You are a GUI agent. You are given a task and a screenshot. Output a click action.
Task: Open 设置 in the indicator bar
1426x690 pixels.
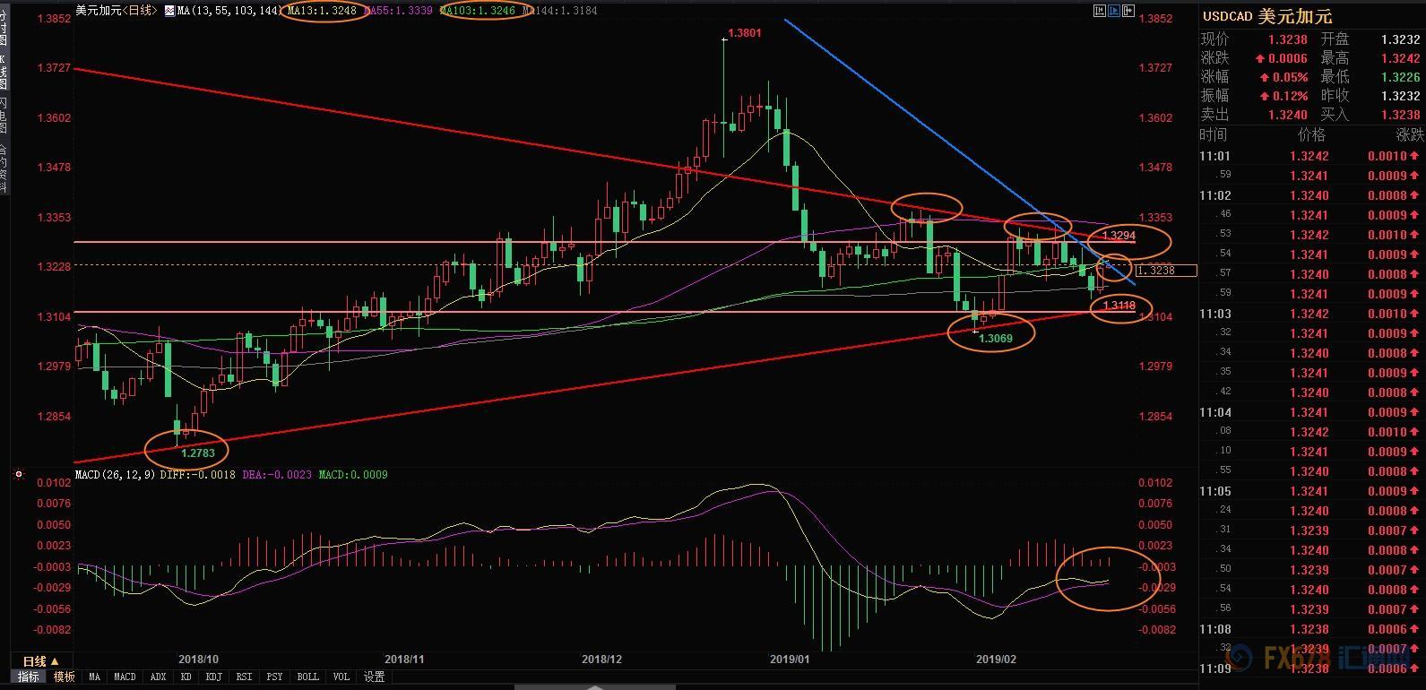[374, 677]
